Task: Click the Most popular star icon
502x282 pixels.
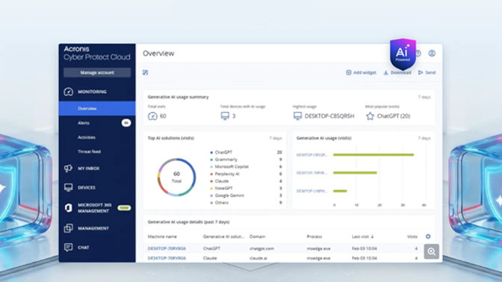Action: click(x=370, y=116)
